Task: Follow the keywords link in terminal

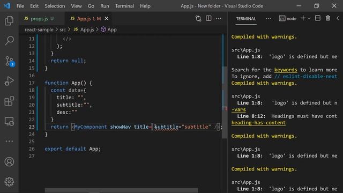Action: pyautogui.click(x=286, y=70)
